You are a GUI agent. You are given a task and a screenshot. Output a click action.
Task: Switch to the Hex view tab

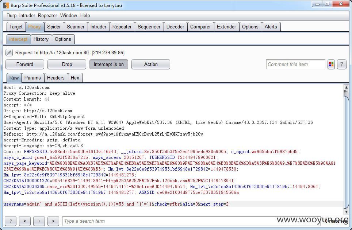75,78
